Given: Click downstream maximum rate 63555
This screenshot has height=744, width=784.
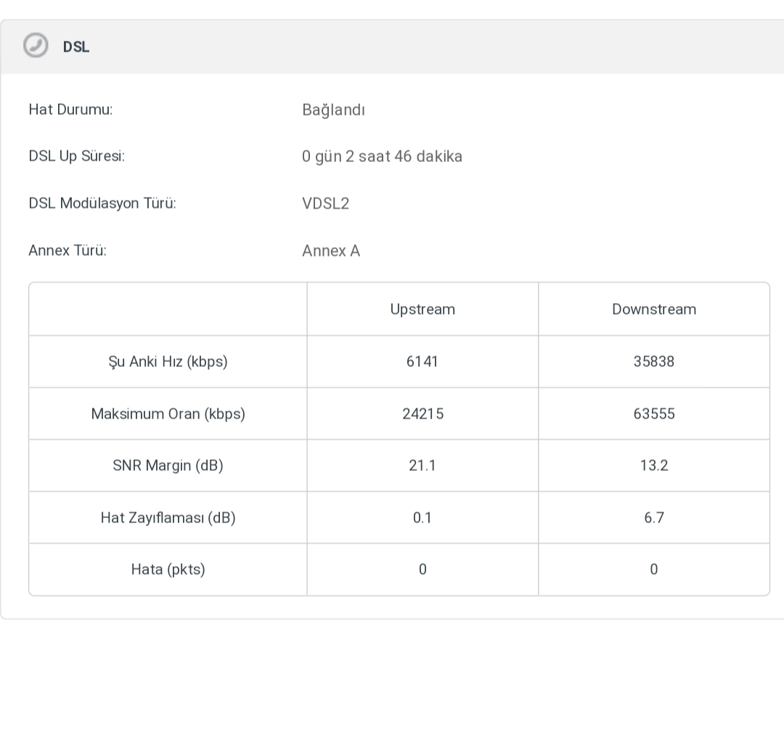Looking at the screenshot, I should (653, 414).
